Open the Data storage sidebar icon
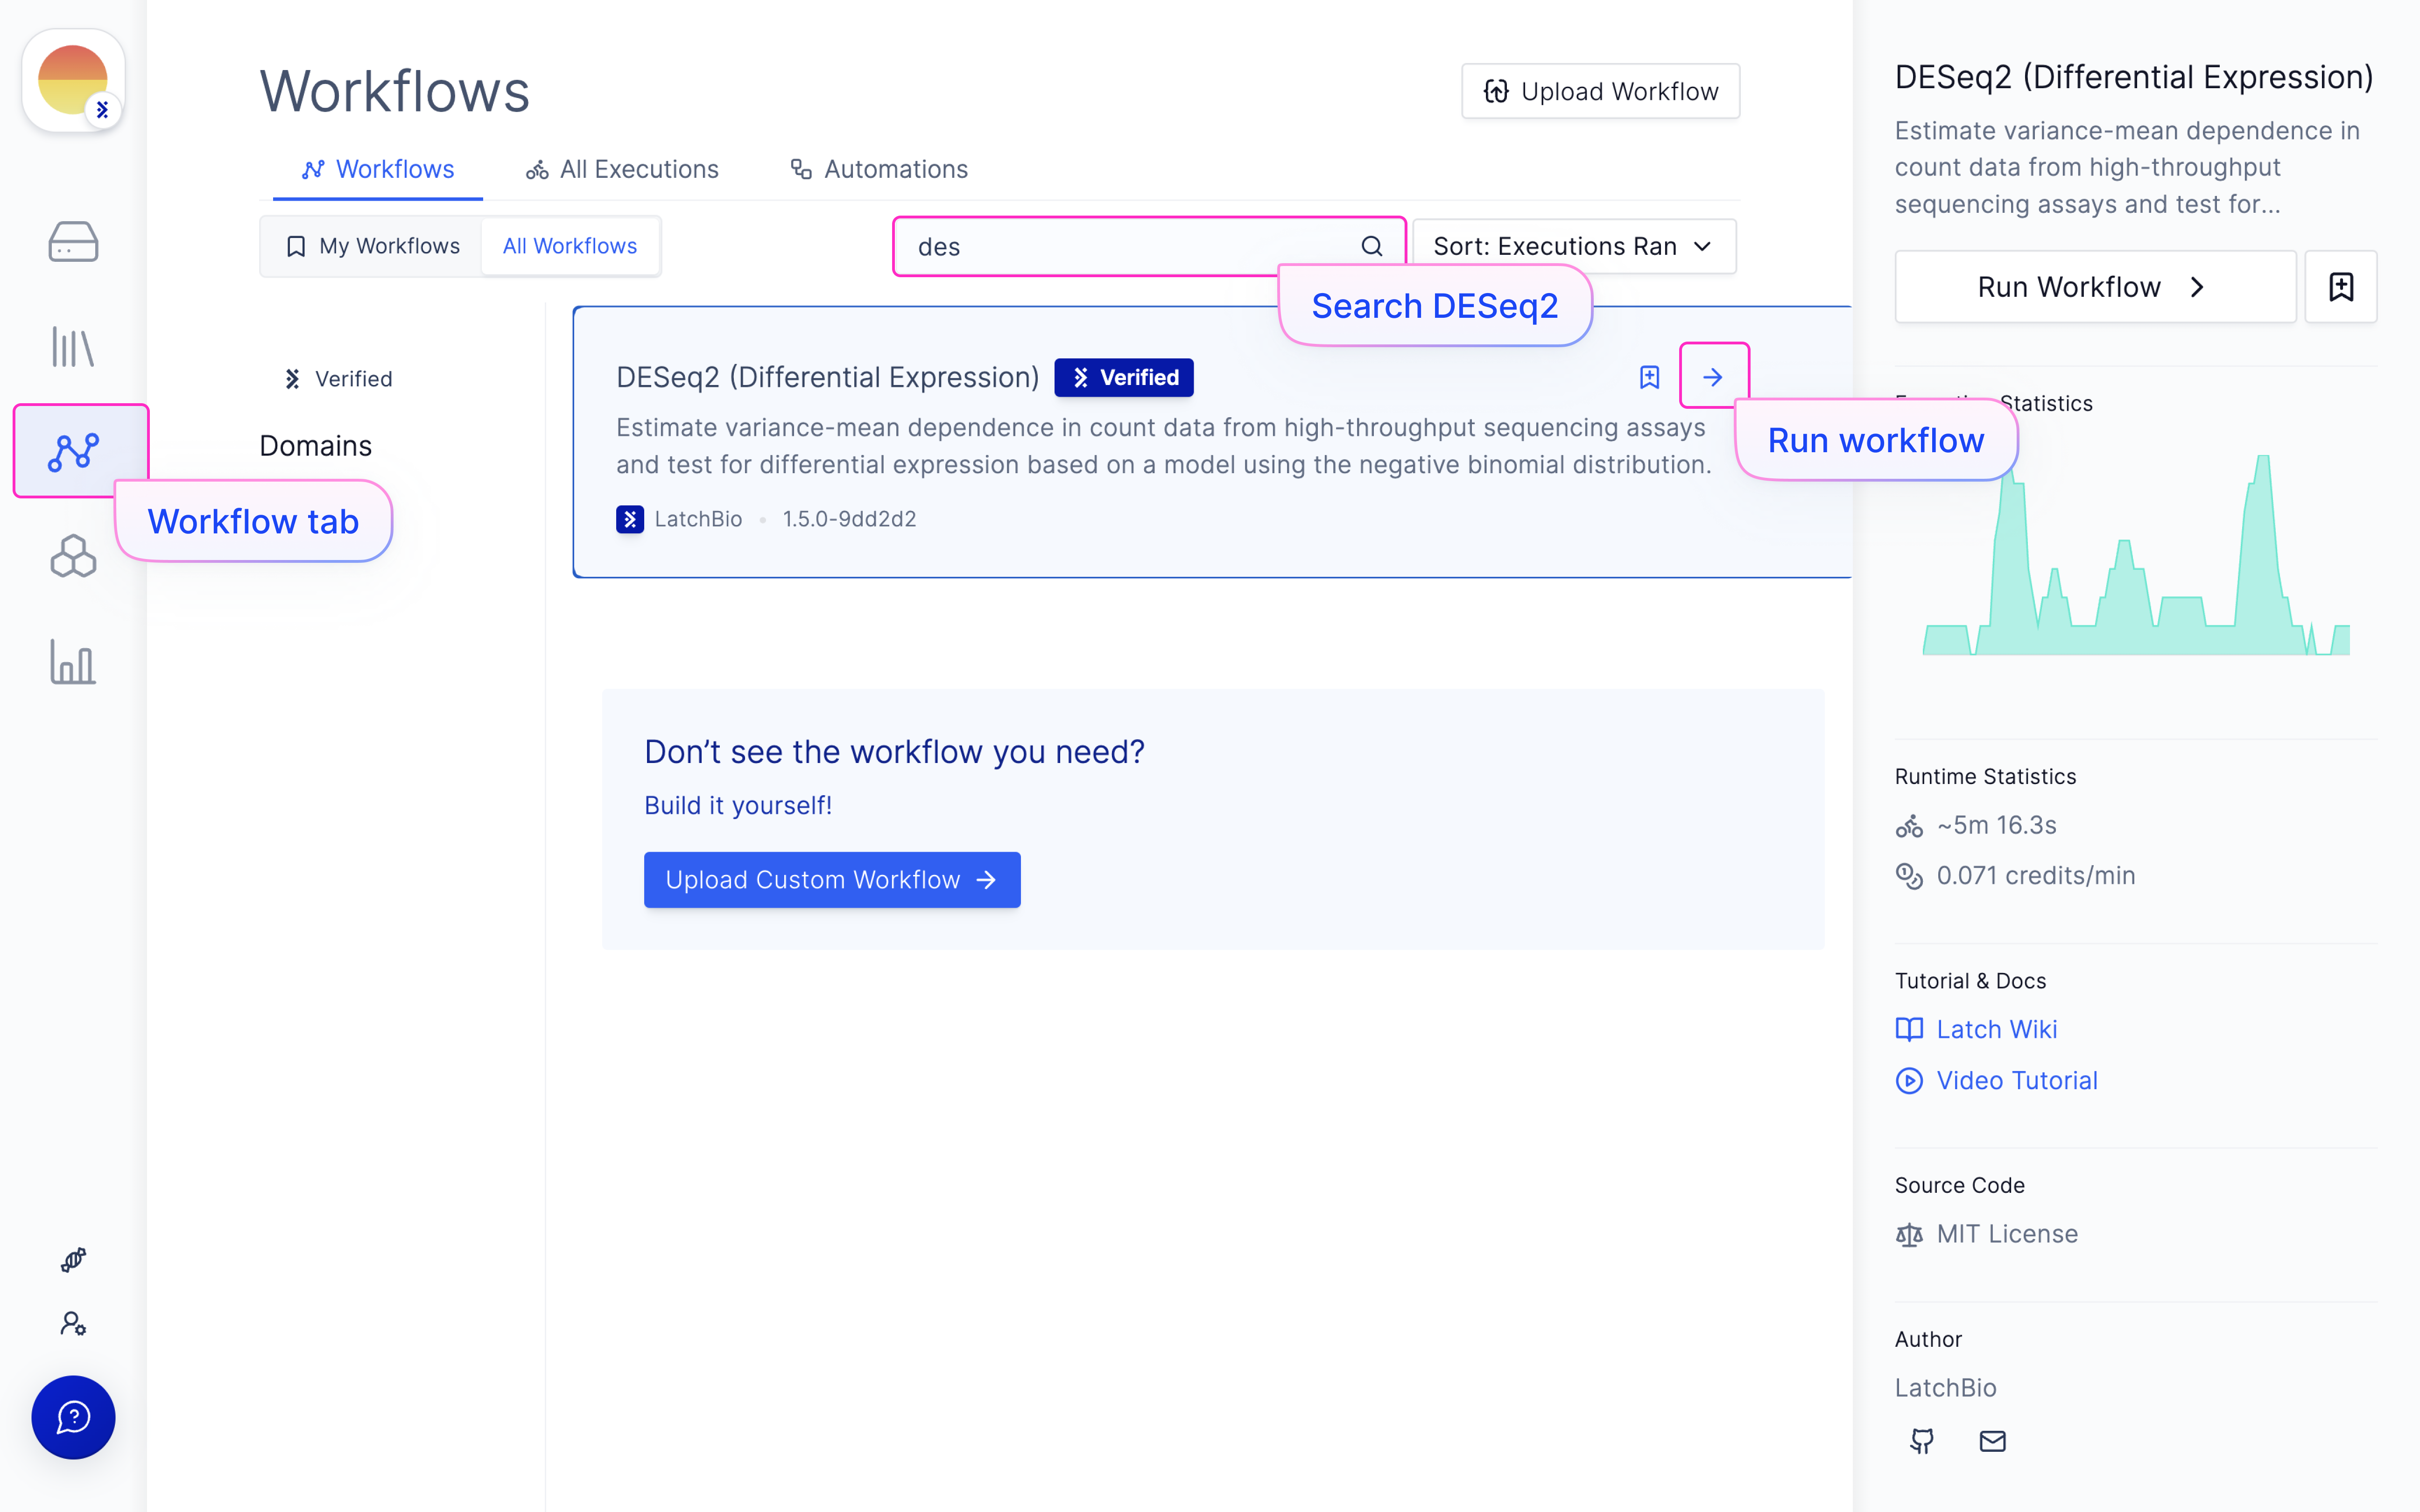Image resolution: width=2420 pixels, height=1512 pixels. [73, 242]
